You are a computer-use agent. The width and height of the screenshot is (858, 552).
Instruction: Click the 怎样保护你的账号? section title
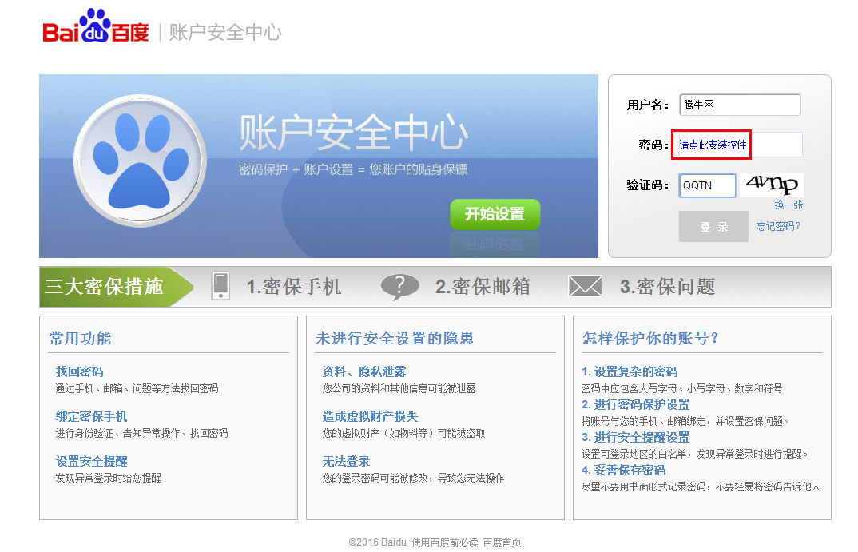(x=650, y=339)
